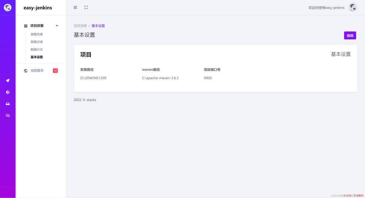Select 部署记录 in the sidebar
365x198 pixels.
coord(36,41)
